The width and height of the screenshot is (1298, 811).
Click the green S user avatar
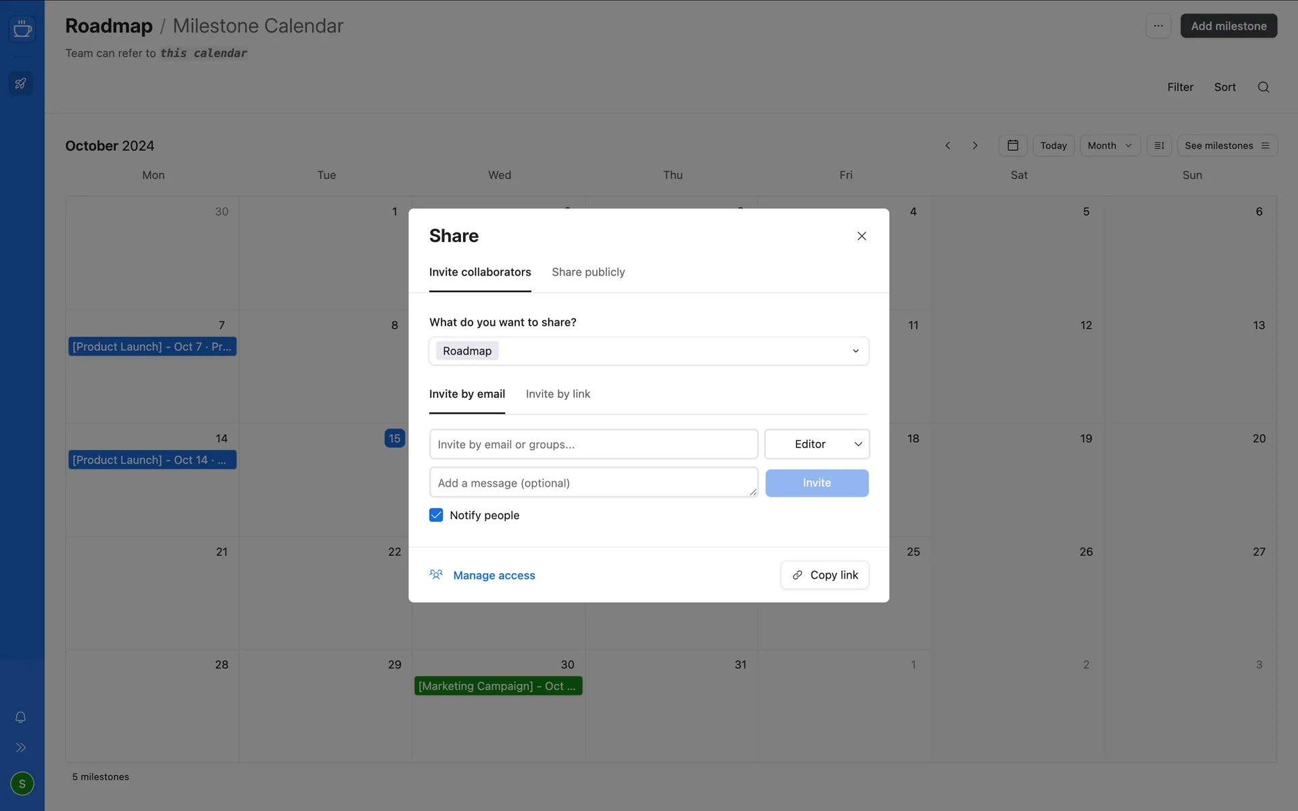point(22,783)
